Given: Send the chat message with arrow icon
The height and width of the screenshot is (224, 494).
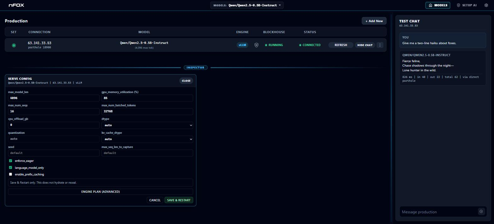Looking at the screenshot, I should [481, 212].
